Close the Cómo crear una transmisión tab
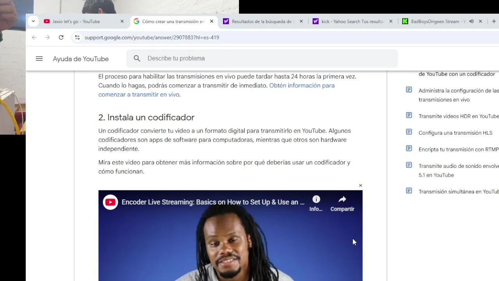Image resolution: width=499 pixels, height=281 pixels. (212, 21)
